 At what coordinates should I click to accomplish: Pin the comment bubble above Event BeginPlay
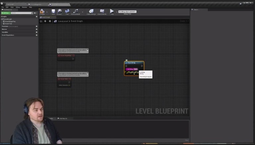(x=88, y=50)
